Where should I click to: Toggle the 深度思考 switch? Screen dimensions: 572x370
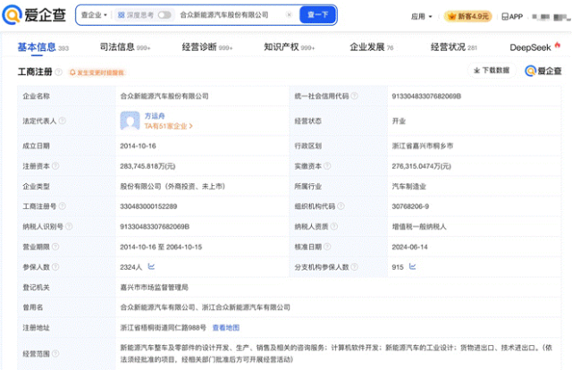click(x=164, y=15)
